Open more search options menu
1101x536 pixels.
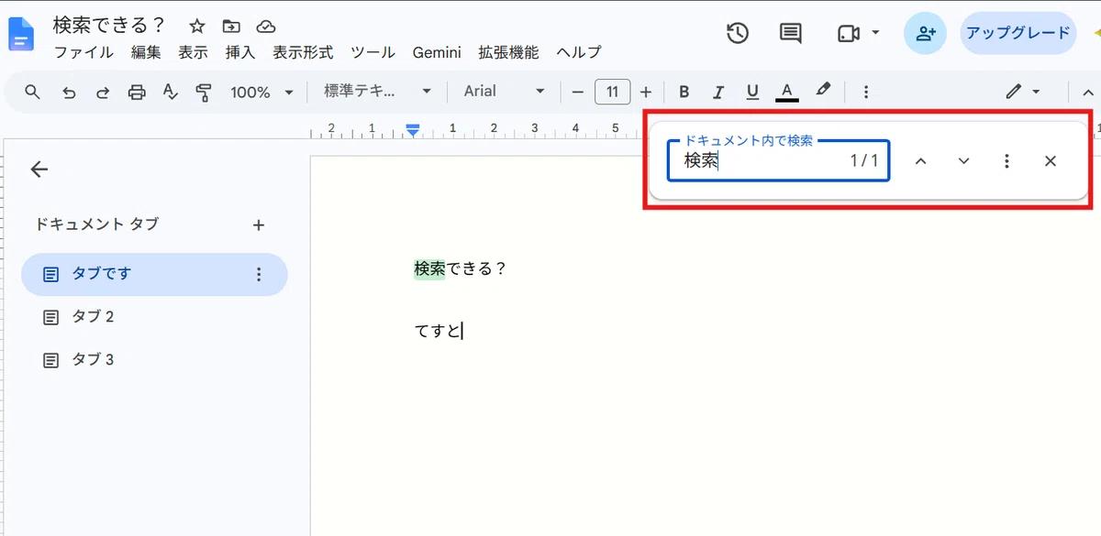[1006, 161]
